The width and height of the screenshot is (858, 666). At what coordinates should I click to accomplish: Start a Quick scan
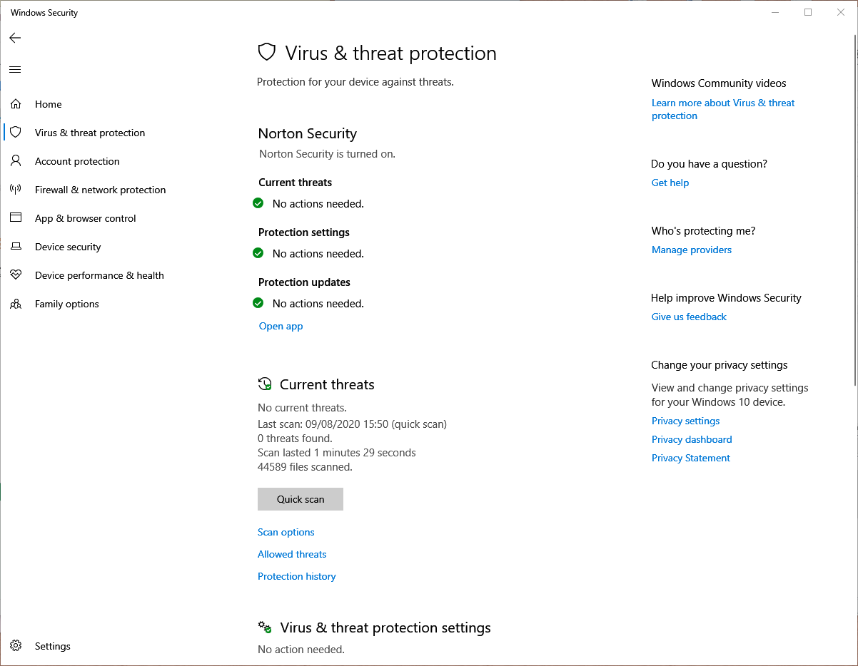pyautogui.click(x=301, y=499)
